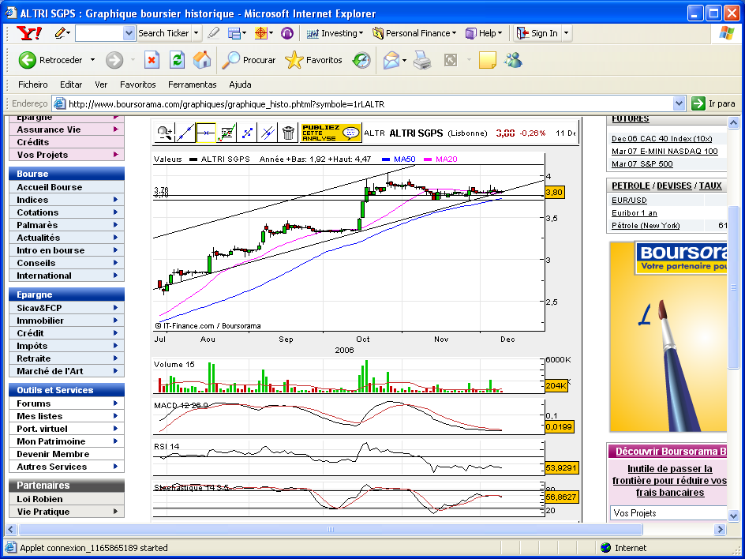This screenshot has width=745, height=559.
Task: Stop page loading with the red X icon
Action: 151,60
